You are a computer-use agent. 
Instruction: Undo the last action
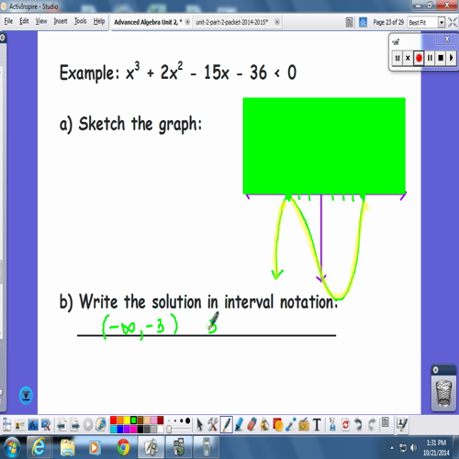(x=358, y=425)
